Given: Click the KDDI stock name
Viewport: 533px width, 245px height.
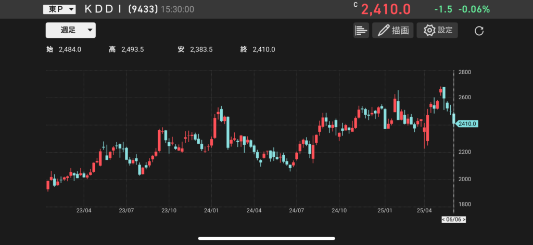Looking at the screenshot, I should tap(104, 9).
